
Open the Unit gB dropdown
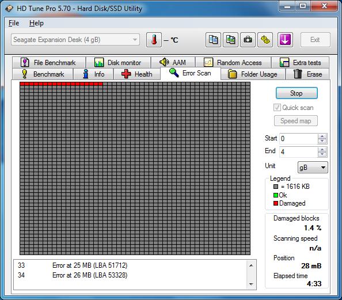coord(313,168)
